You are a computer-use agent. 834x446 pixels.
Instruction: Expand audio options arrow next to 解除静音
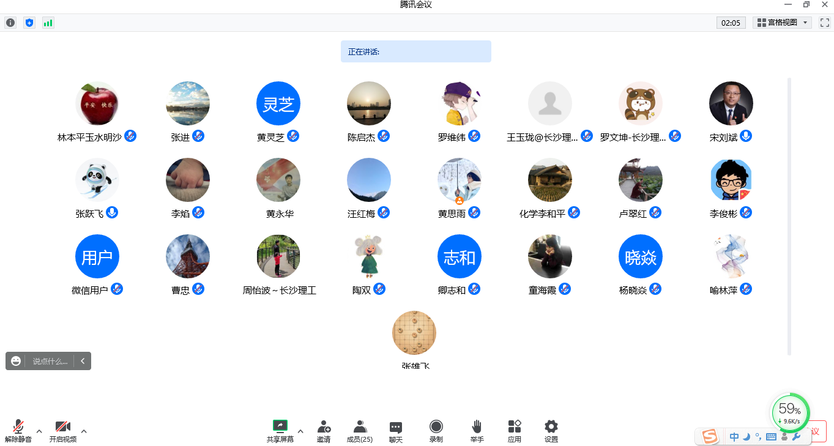click(x=39, y=431)
